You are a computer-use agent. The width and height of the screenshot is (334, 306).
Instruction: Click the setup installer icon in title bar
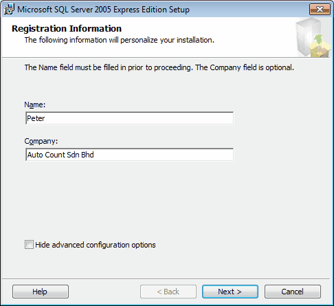click(10, 10)
